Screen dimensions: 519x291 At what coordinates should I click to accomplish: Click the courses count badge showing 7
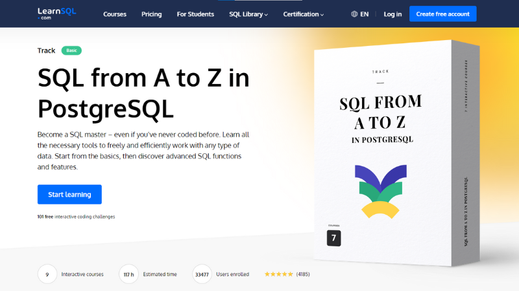(x=333, y=238)
